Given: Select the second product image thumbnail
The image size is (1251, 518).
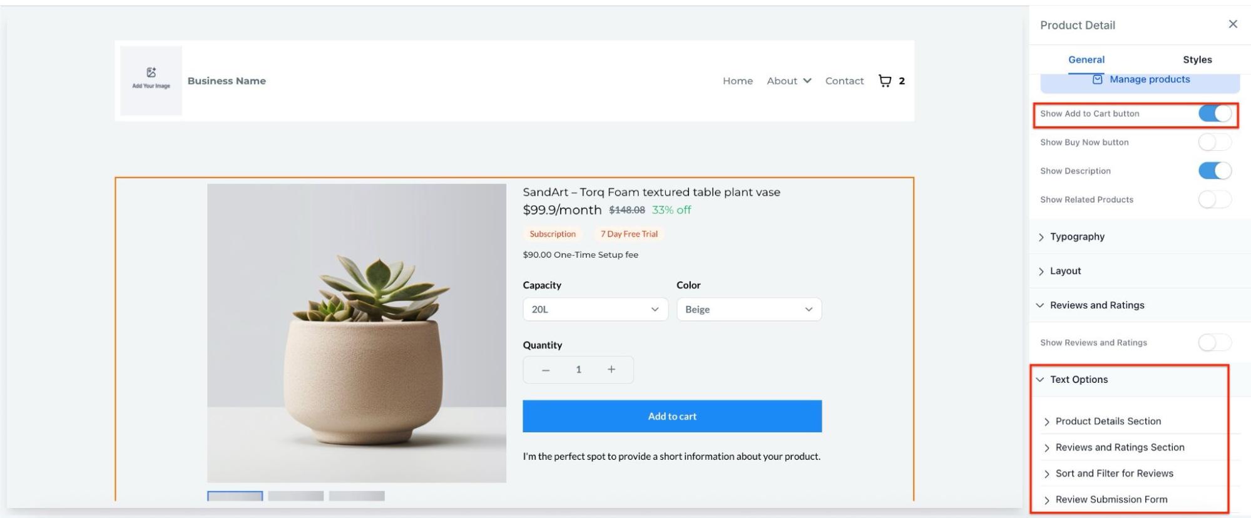Looking at the screenshot, I should tap(295, 496).
